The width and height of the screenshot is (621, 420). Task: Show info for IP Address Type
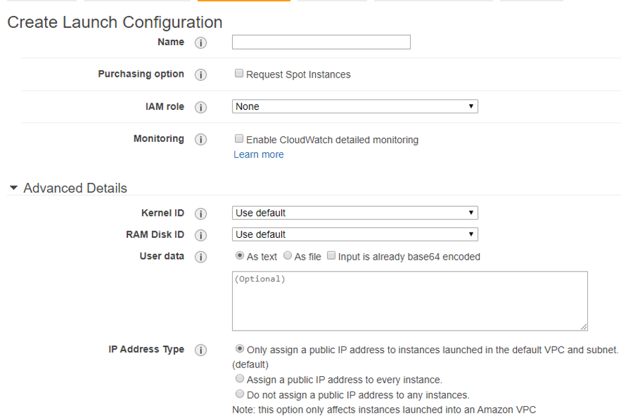[x=201, y=350]
